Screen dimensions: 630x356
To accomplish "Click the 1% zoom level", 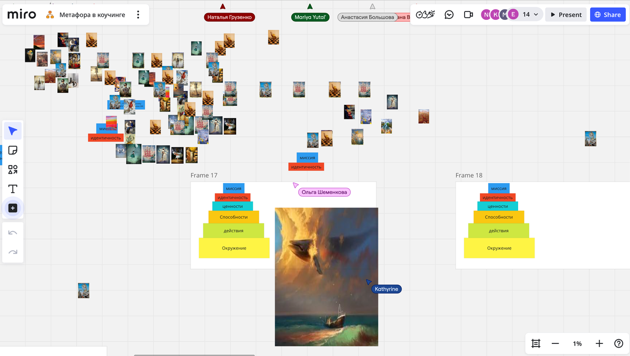I will coord(577,343).
